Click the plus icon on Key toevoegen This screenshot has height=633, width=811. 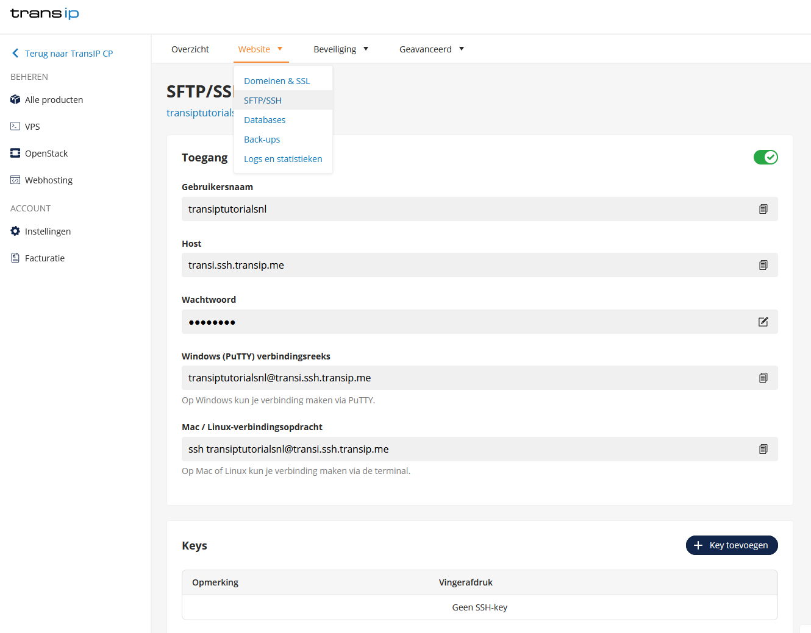[x=698, y=545]
